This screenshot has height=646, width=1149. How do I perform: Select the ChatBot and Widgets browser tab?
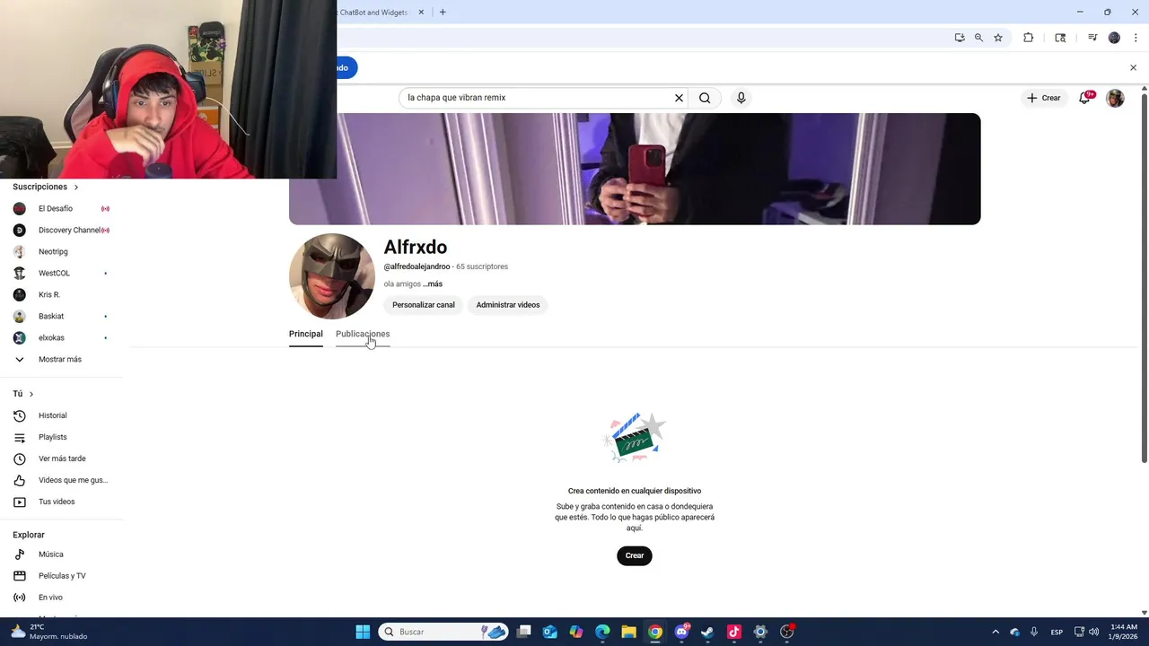(x=373, y=13)
